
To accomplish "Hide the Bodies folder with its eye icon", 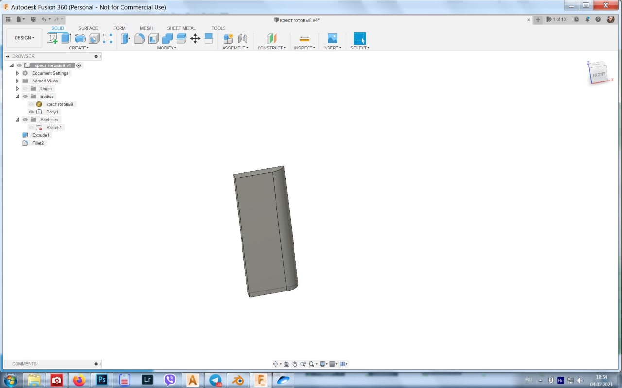I will coord(25,97).
